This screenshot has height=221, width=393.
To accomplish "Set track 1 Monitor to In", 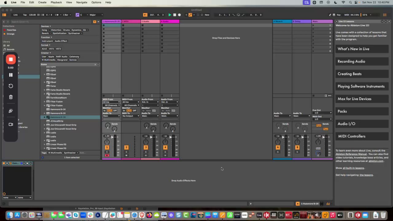I will click(104, 110).
